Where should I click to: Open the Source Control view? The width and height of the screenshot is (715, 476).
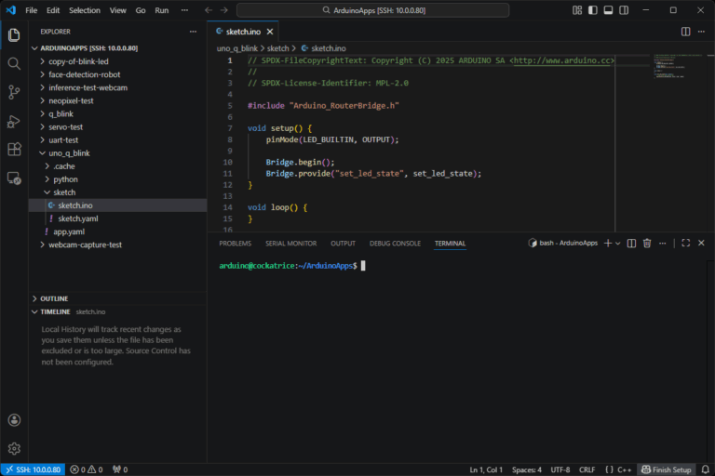tap(14, 92)
